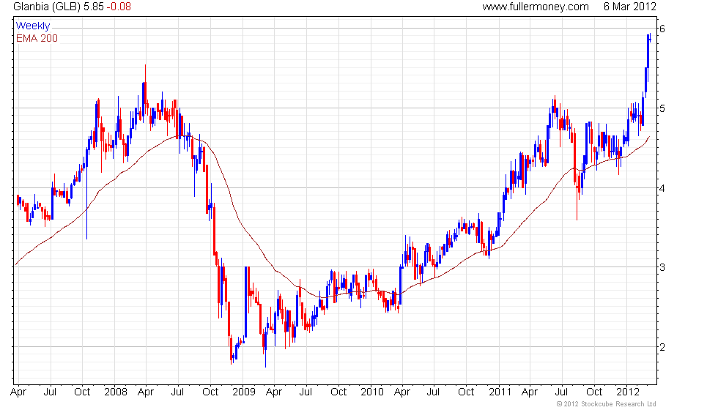Click the Glanbia (GLB) chart title
Viewport: 718px width, 410px height.
47,7
